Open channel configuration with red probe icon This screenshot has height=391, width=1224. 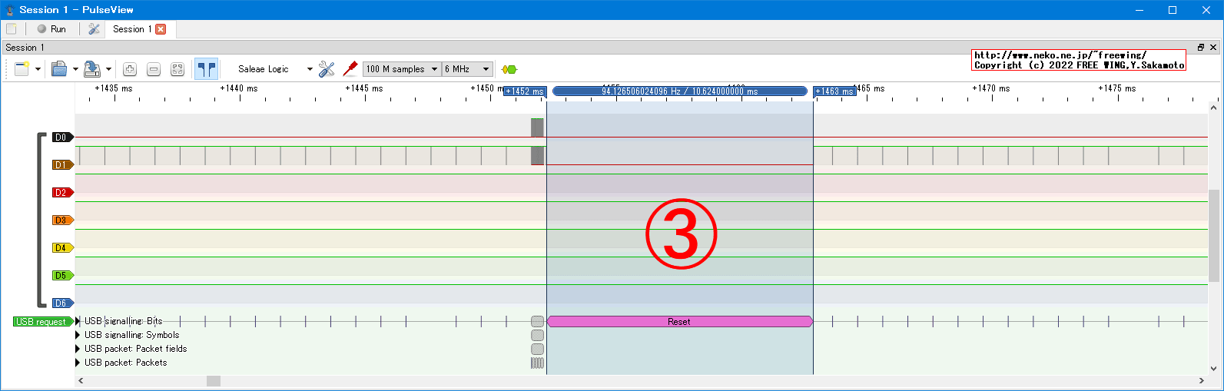click(350, 69)
